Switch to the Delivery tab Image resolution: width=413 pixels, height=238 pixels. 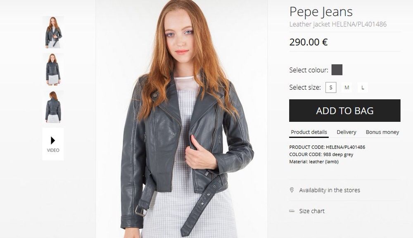point(346,132)
